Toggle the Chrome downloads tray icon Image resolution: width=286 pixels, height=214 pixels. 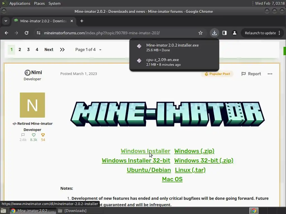tap(214, 33)
